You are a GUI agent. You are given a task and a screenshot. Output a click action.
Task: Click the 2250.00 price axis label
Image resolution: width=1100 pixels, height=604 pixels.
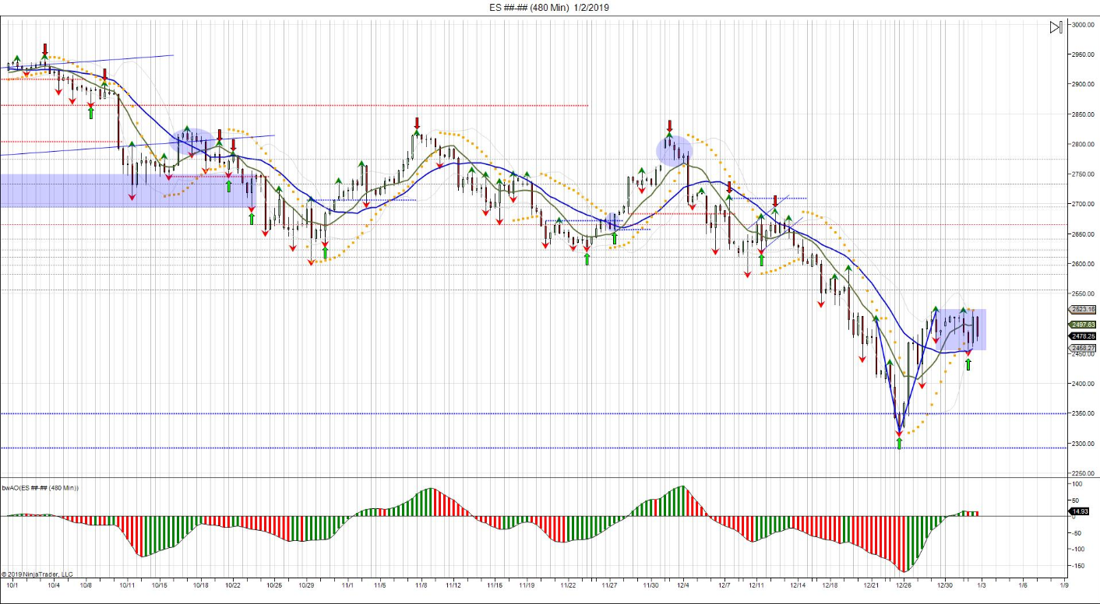(x=1084, y=473)
